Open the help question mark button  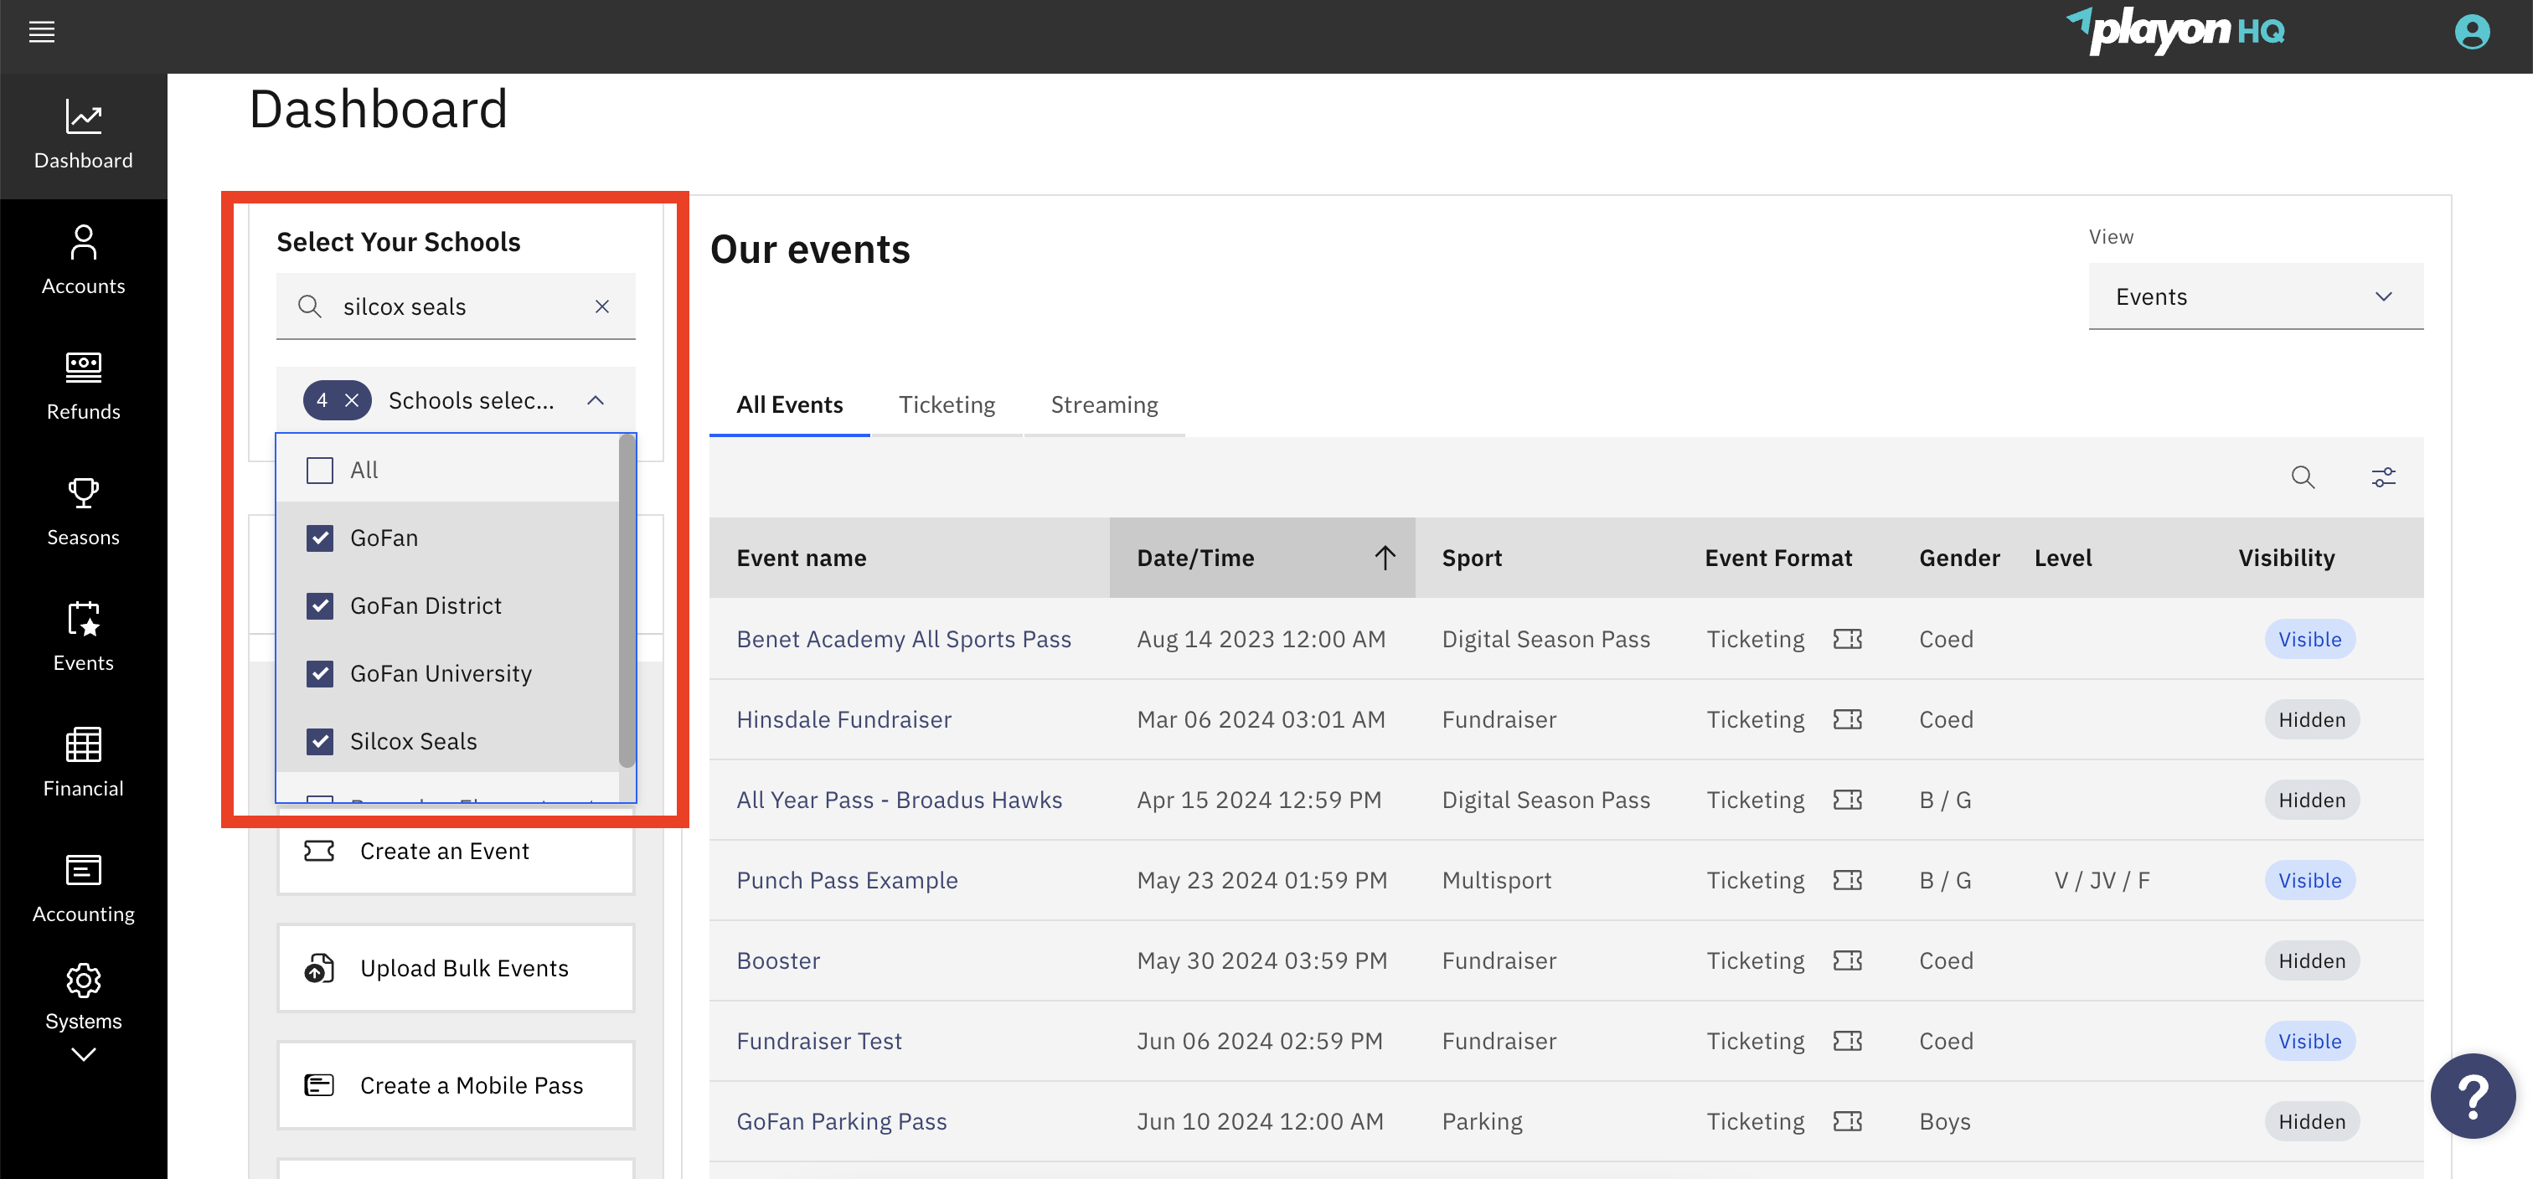(2472, 1095)
